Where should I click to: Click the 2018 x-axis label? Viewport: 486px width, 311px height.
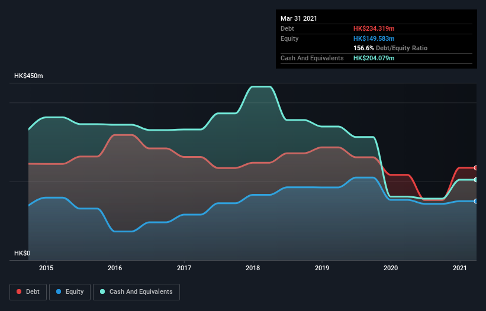(253, 268)
